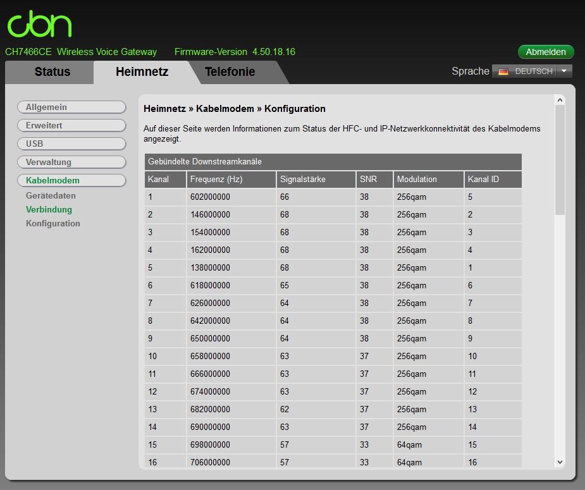Click frequency value 690000000
Viewport: 585px width, 490px height.
click(210, 427)
